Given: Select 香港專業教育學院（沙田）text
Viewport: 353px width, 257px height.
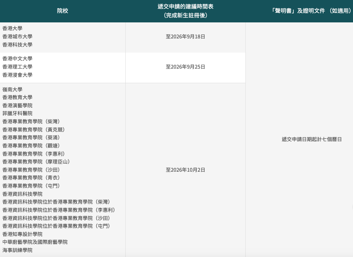Looking at the screenshot, I should pos(31,170).
